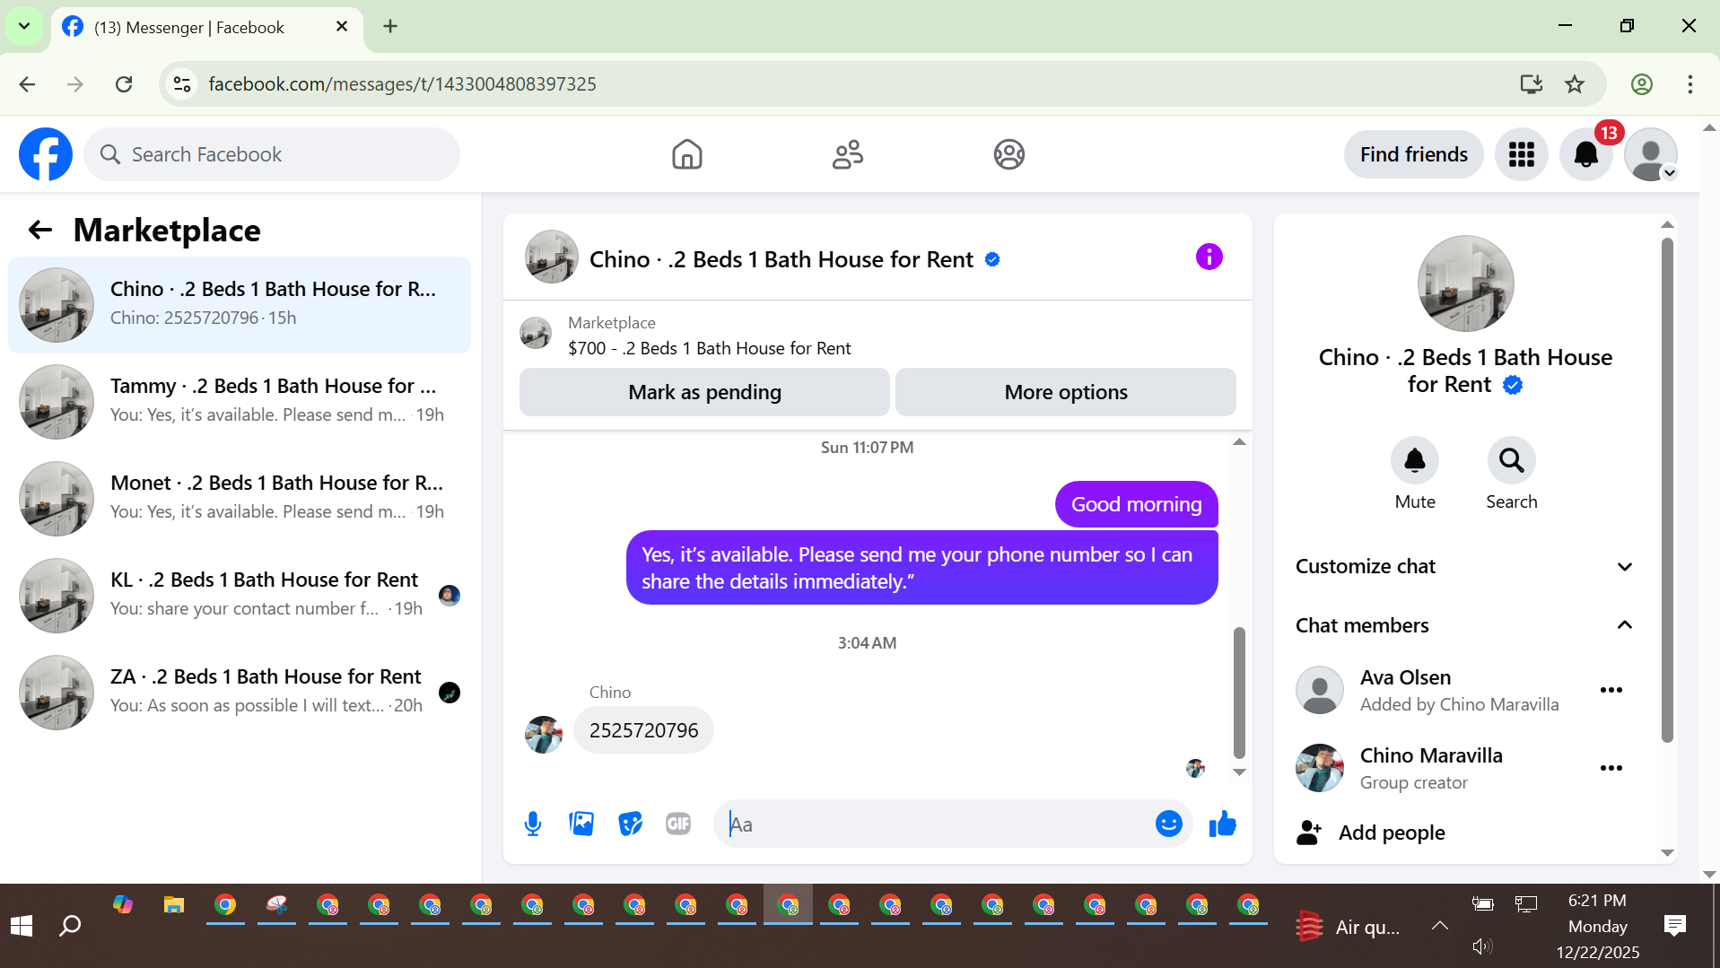Click the 2525720796 message bubble
The image size is (1720, 968).
tap(643, 730)
